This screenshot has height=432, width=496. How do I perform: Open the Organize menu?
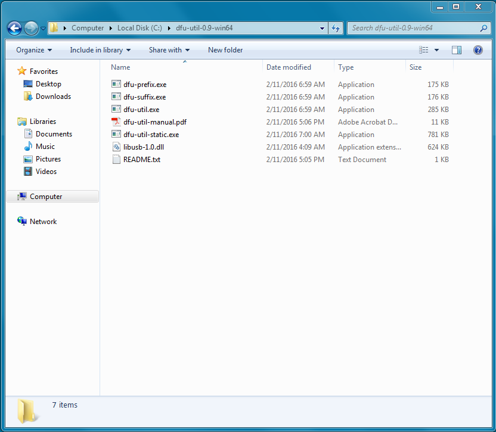tap(34, 50)
